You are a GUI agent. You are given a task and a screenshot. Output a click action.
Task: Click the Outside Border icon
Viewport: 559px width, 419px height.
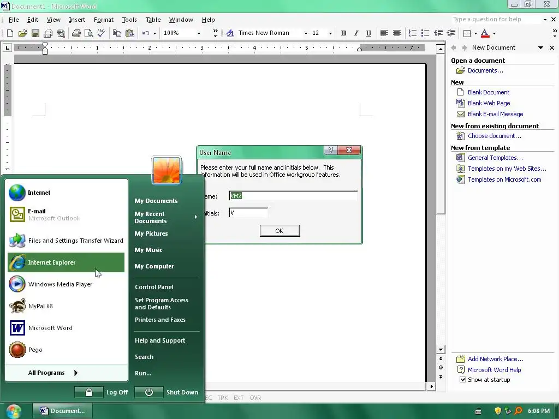tap(467, 33)
